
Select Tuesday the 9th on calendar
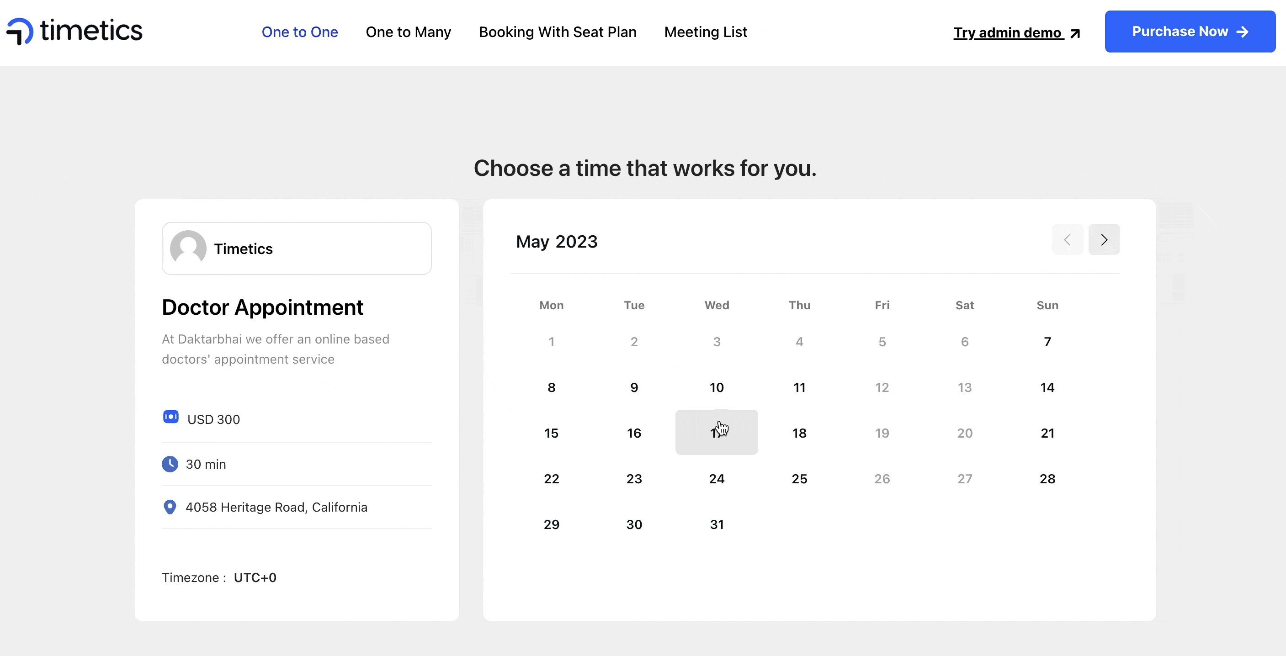(x=634, y=386)
